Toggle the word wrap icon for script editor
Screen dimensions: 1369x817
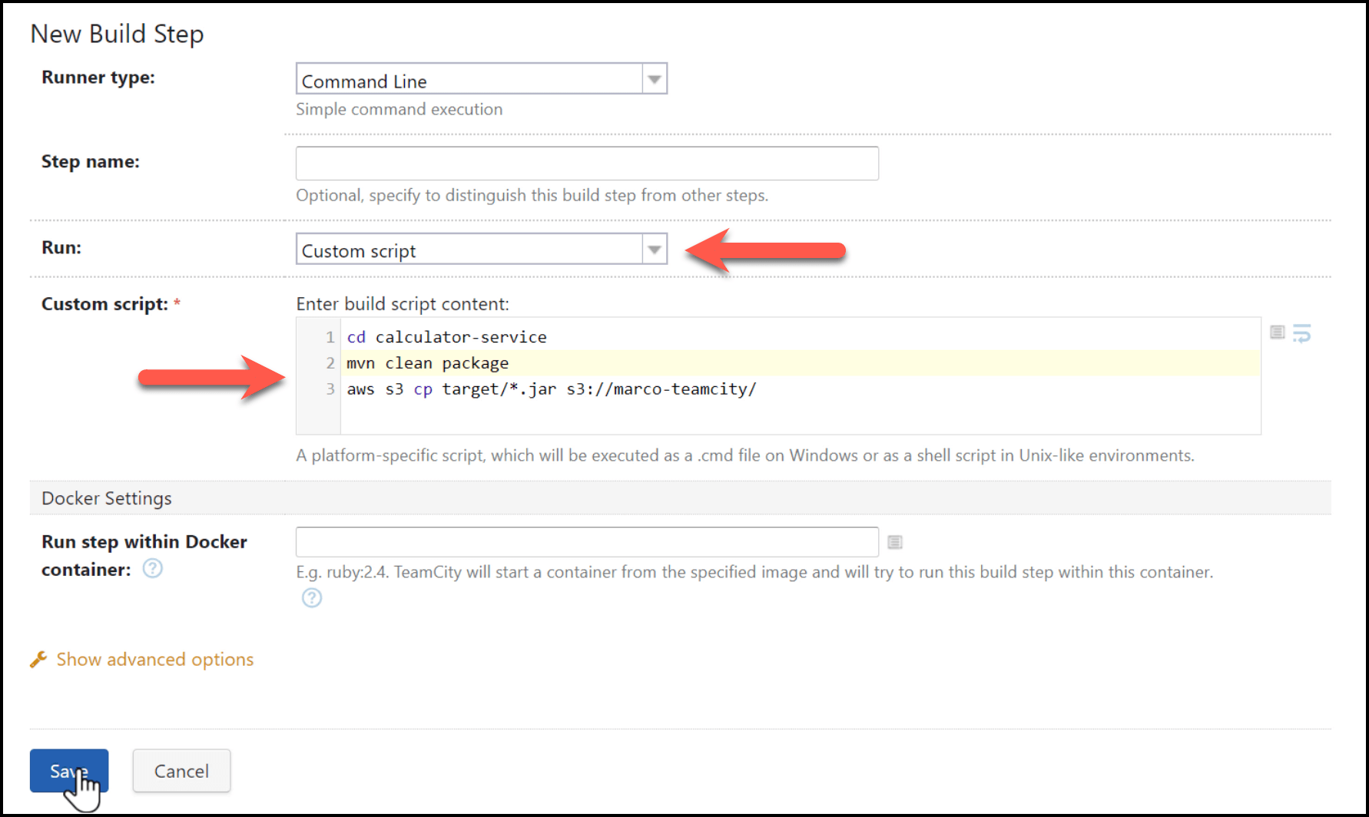coord(1301,333)
